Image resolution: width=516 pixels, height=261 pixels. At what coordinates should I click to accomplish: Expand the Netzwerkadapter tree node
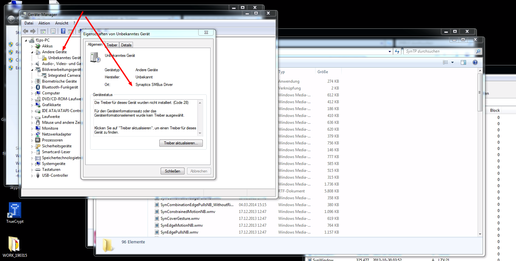tap(32, 135)
